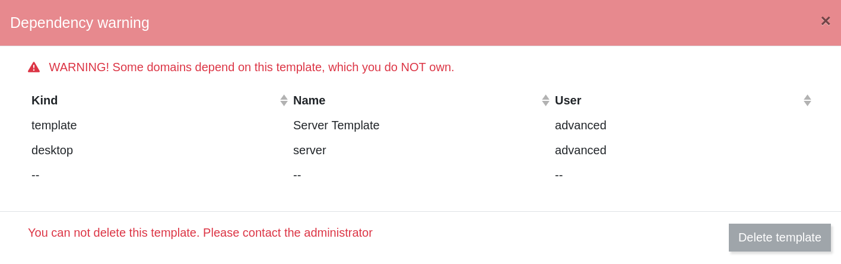
Task: Click advanced user in Server Template row
Action: 580,125
